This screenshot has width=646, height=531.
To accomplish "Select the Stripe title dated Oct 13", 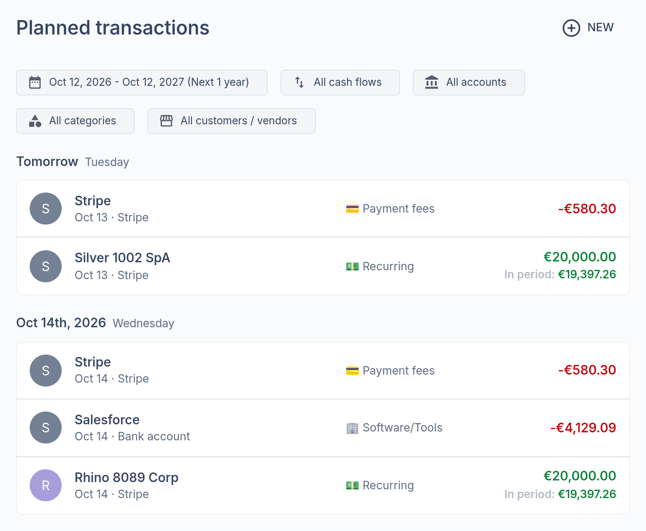I will (93, 201).
